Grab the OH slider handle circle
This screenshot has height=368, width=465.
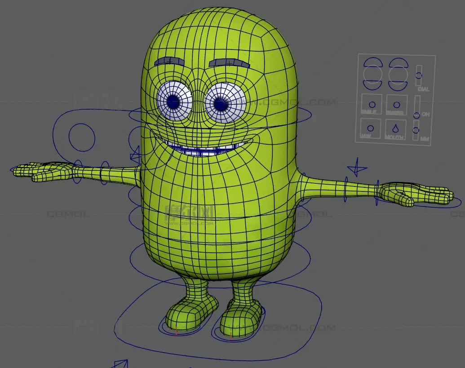[x=417, y=115]
